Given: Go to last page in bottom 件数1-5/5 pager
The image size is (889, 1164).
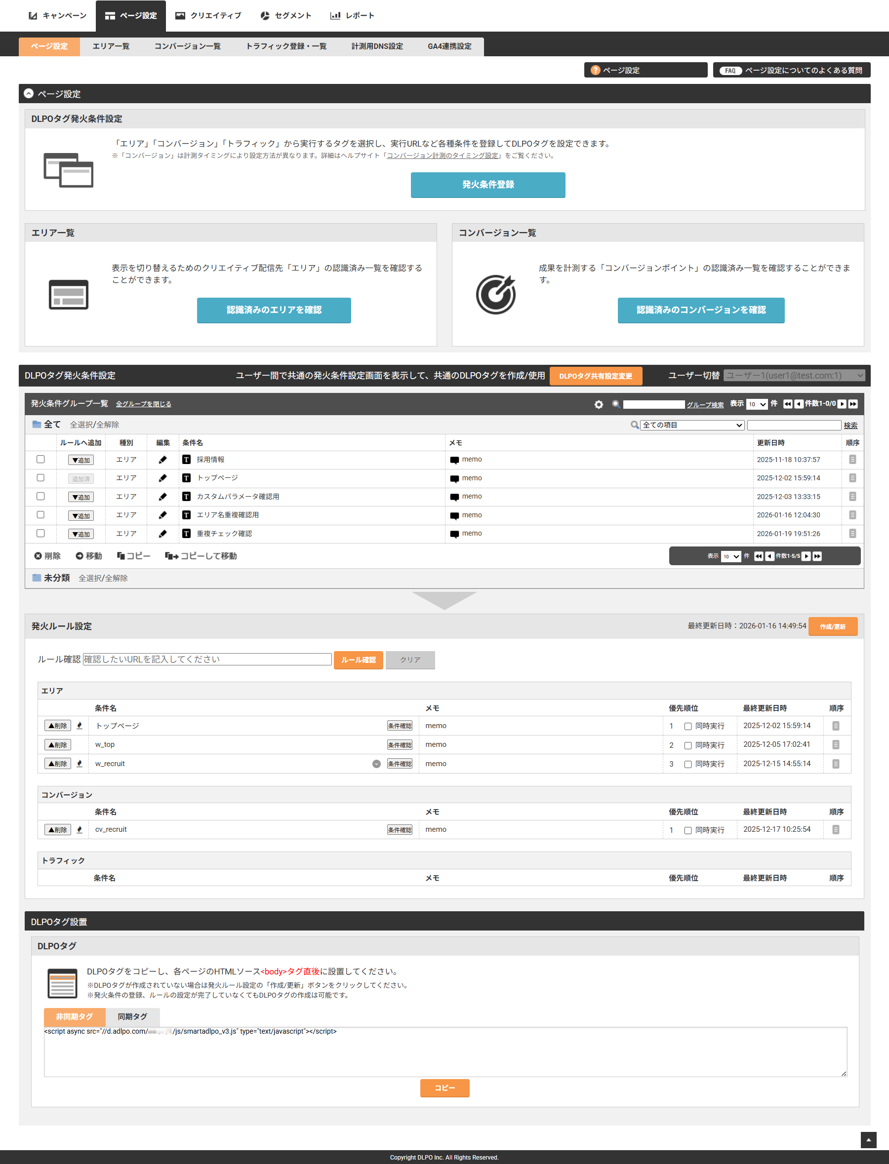Looking at the screenshot, I should [x=817, y=556].
